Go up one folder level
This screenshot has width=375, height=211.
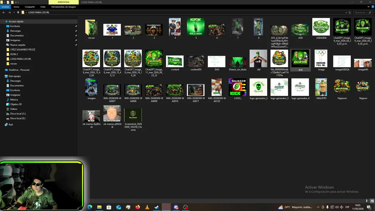point(18,13)
